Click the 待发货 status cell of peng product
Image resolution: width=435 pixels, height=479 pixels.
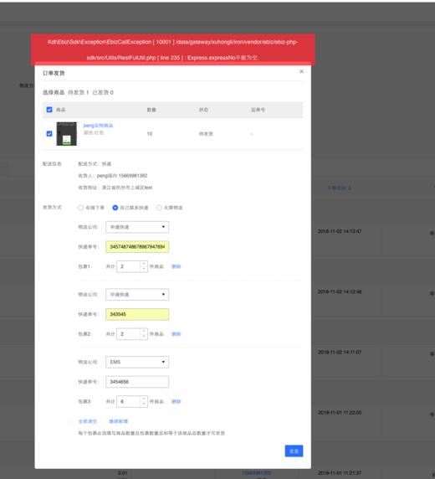206,134
